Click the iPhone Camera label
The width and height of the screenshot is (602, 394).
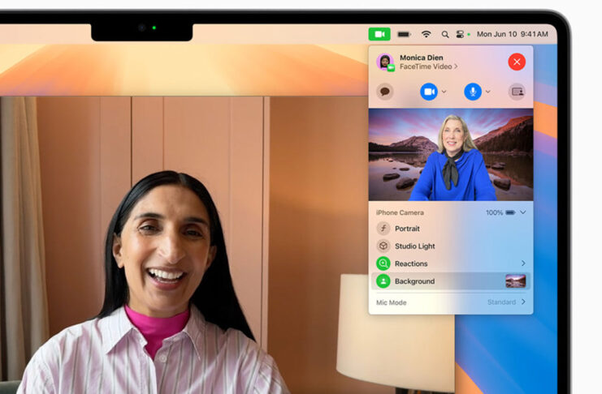400,212
